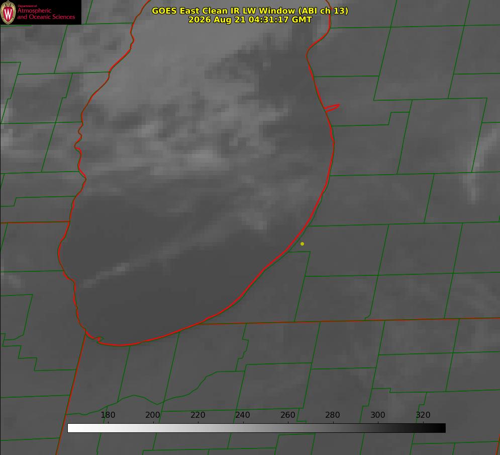This screenshot has height=455, width=500.
Task: Select the 2026 Aug 21 timestamp text
Action: point(250,20)
